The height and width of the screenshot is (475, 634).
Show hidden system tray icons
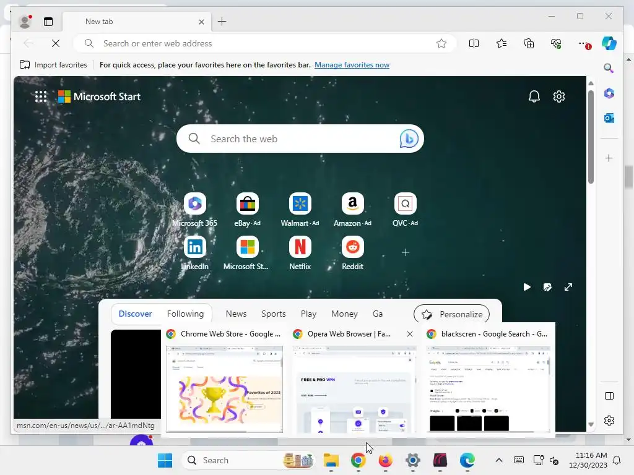pyautogui.click(x=499, y=460)
